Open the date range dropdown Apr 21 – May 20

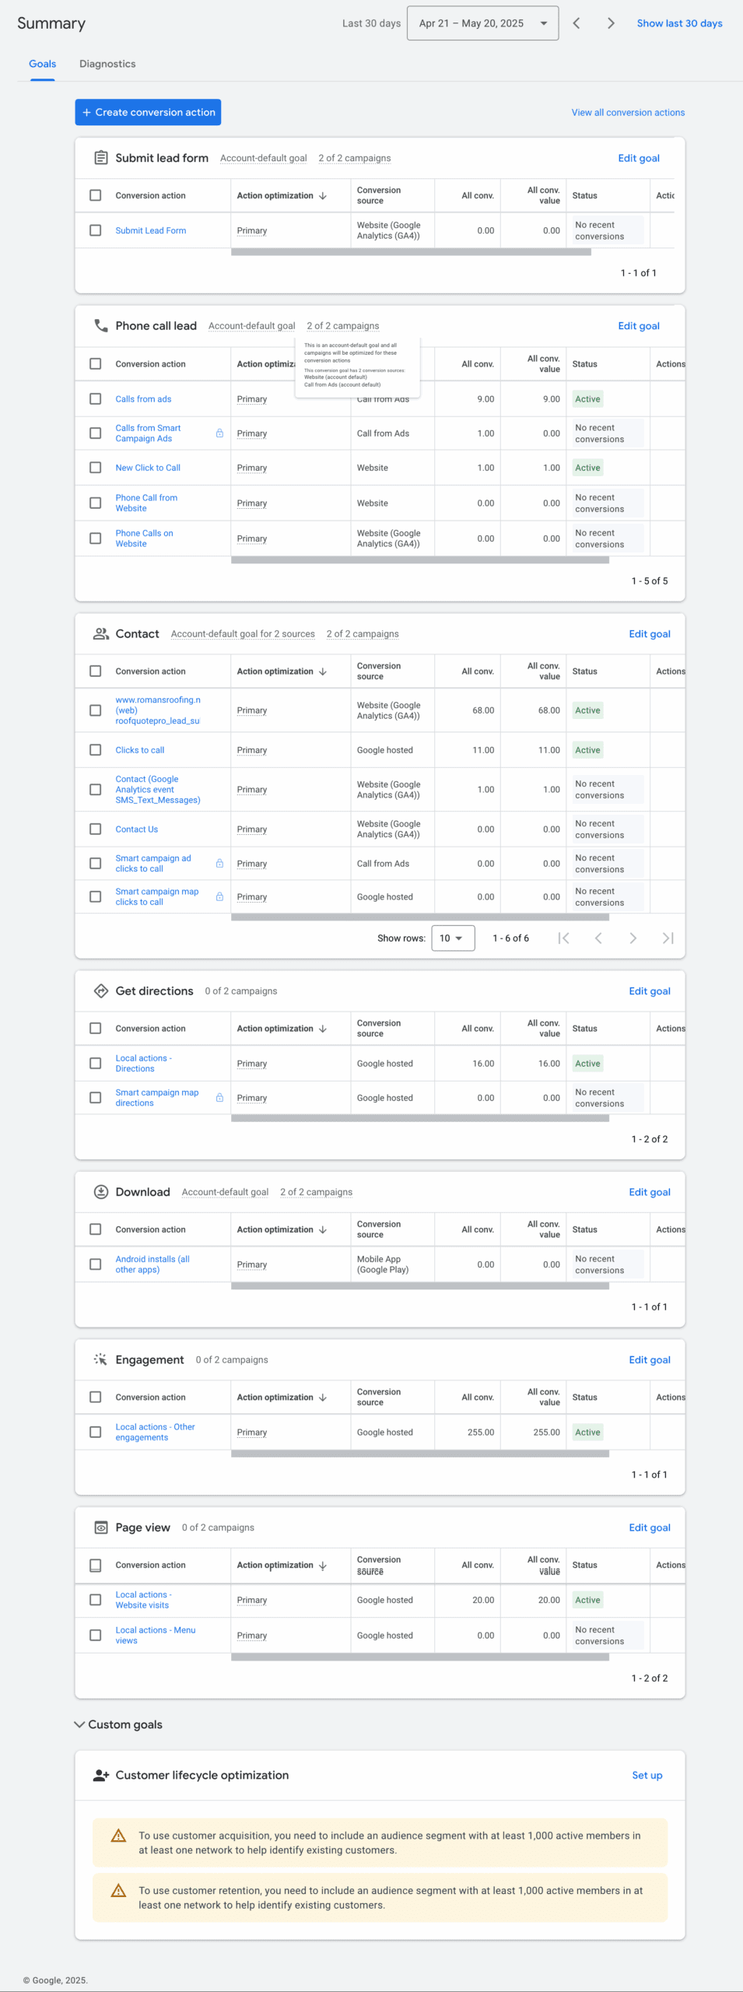pyautogui.click(x=482, y=23)
